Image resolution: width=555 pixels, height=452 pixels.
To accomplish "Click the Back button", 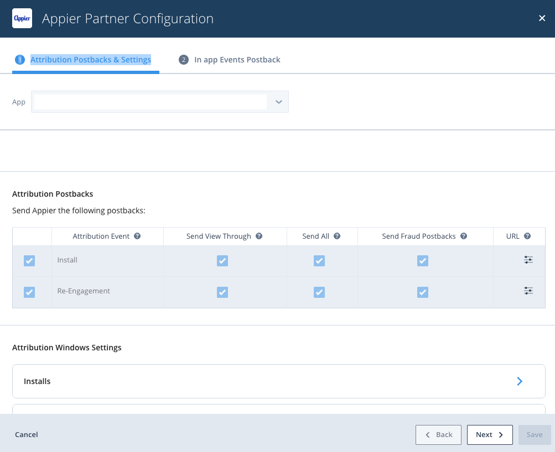I will pyautogui.click(x=439, y=435).
